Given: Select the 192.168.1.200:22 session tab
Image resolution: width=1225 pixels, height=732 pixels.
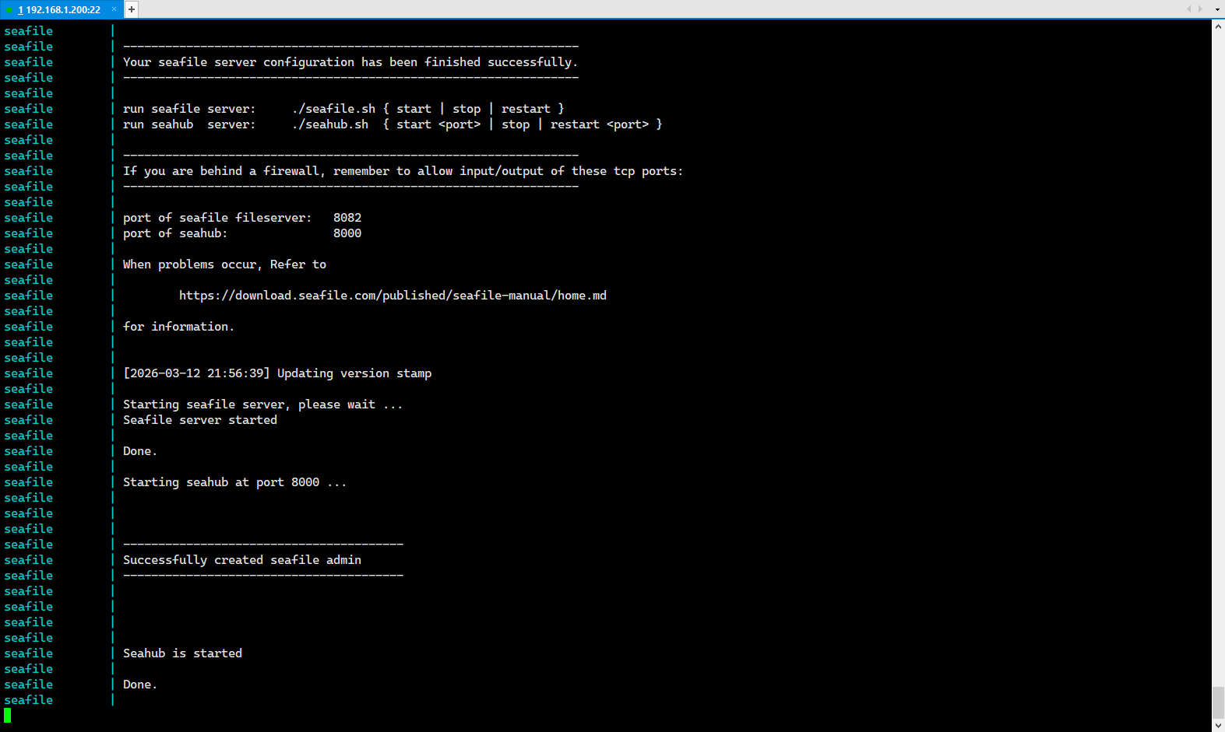Looking at the screenshot, I should (x=62, y=9).
